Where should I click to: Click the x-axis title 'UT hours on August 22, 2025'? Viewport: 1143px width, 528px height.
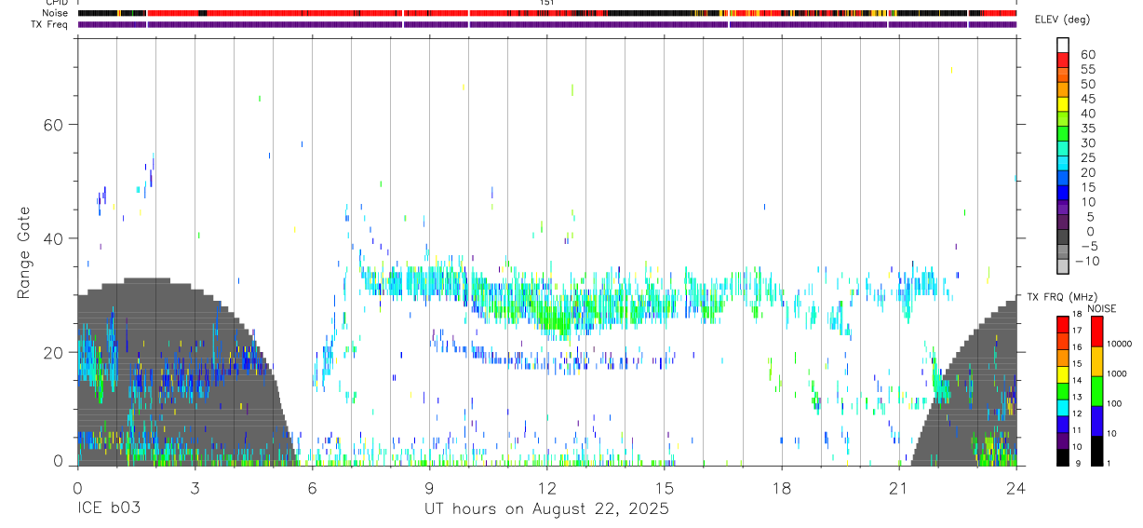click(x=546, y=509)
